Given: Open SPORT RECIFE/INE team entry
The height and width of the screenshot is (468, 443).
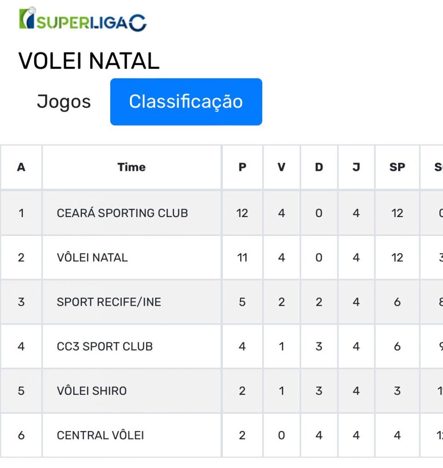Looking at the screenshot, I should 109,302.
